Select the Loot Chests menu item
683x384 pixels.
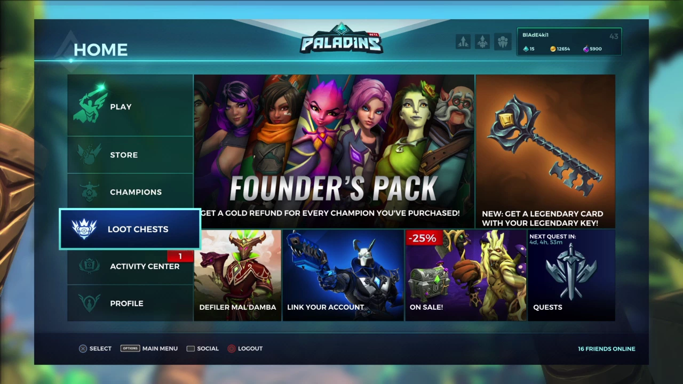[130, 229]
